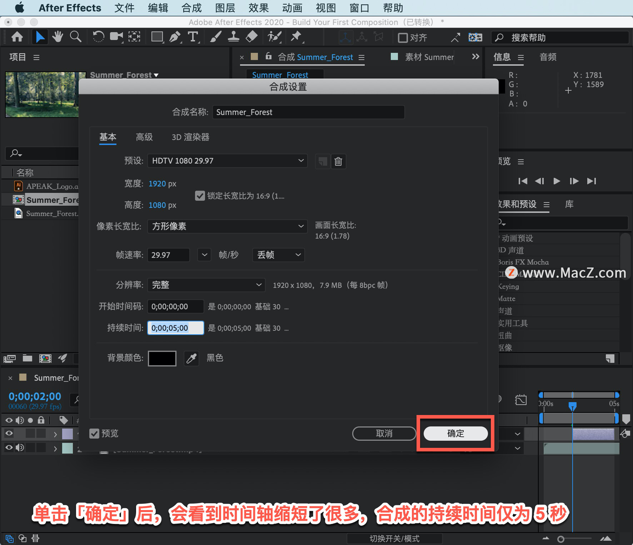Click the 1080 height value

click(x=157, y=205)
